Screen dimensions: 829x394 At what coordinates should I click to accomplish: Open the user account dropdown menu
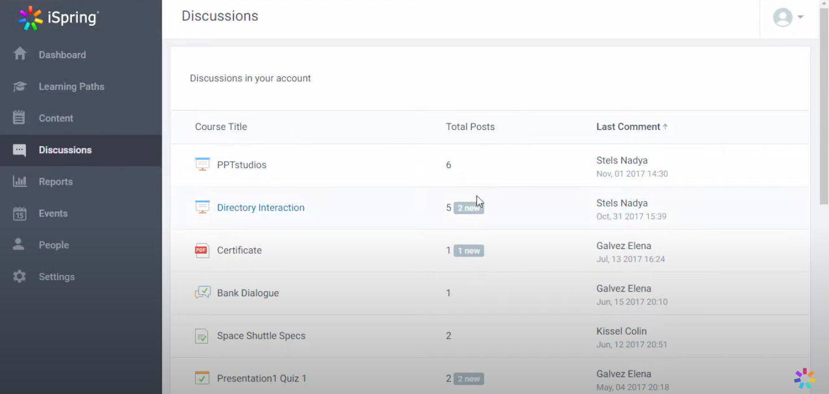788,17
